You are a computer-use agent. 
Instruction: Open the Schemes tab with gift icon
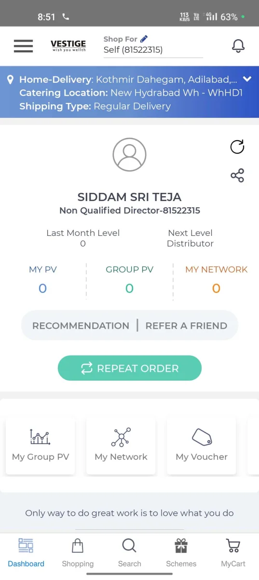point(181,553)
